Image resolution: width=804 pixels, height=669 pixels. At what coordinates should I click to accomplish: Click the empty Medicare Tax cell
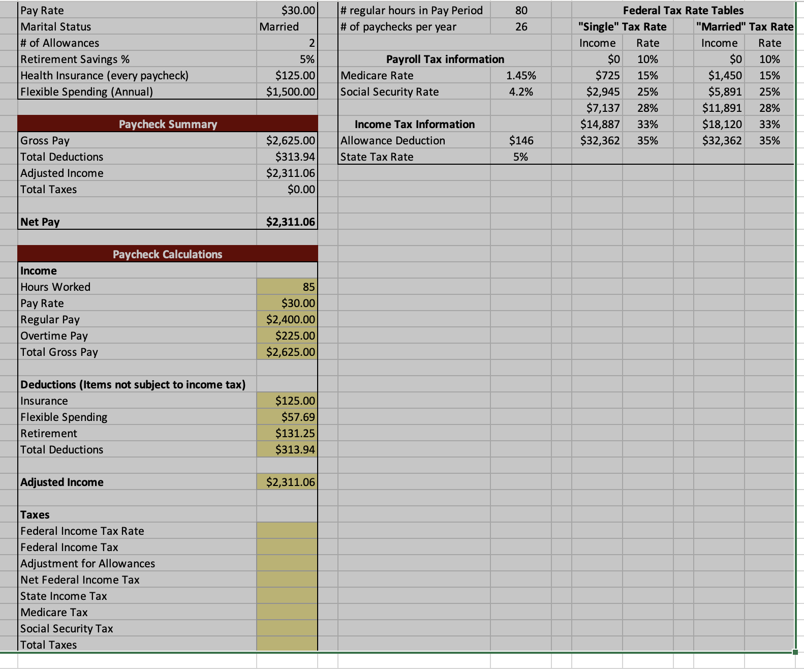(x=287, y=612)
